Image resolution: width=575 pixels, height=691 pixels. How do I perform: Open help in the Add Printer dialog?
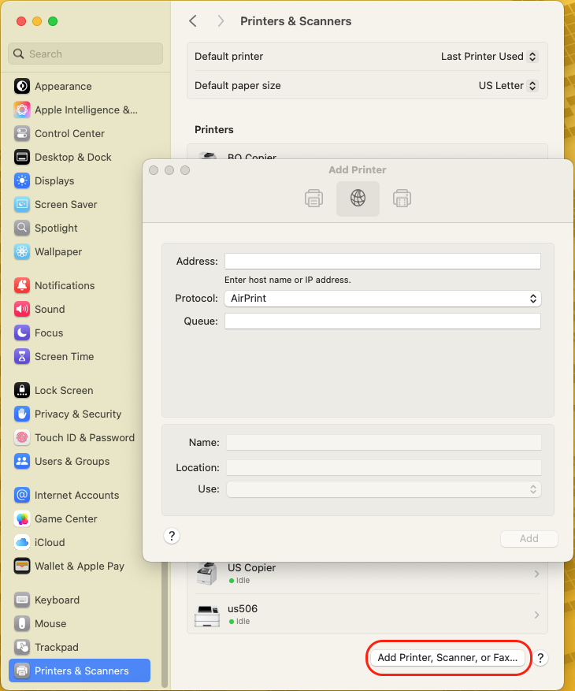pyautogui.click(x=172, y=537)
